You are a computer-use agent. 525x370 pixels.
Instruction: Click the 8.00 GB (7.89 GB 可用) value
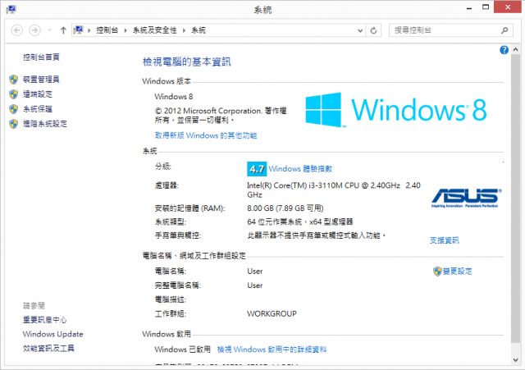tap(285, 208)
